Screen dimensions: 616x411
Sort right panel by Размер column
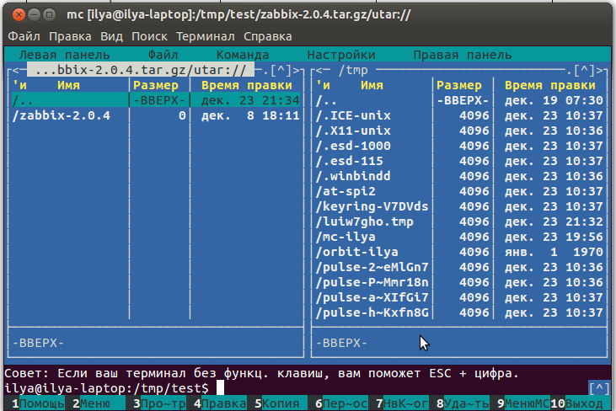[x=459, y=86]
